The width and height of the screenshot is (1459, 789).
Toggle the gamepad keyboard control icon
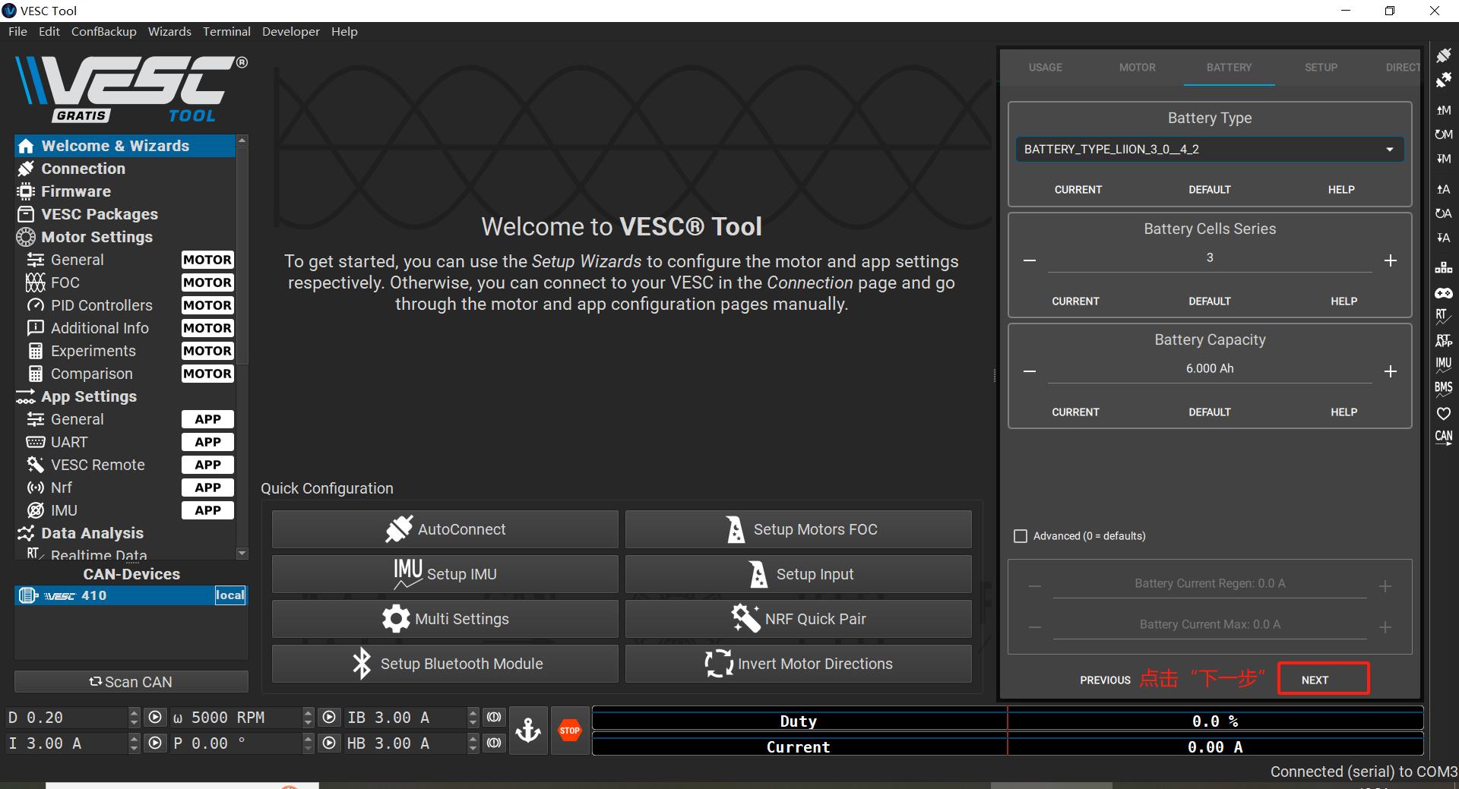point(1443,292)
